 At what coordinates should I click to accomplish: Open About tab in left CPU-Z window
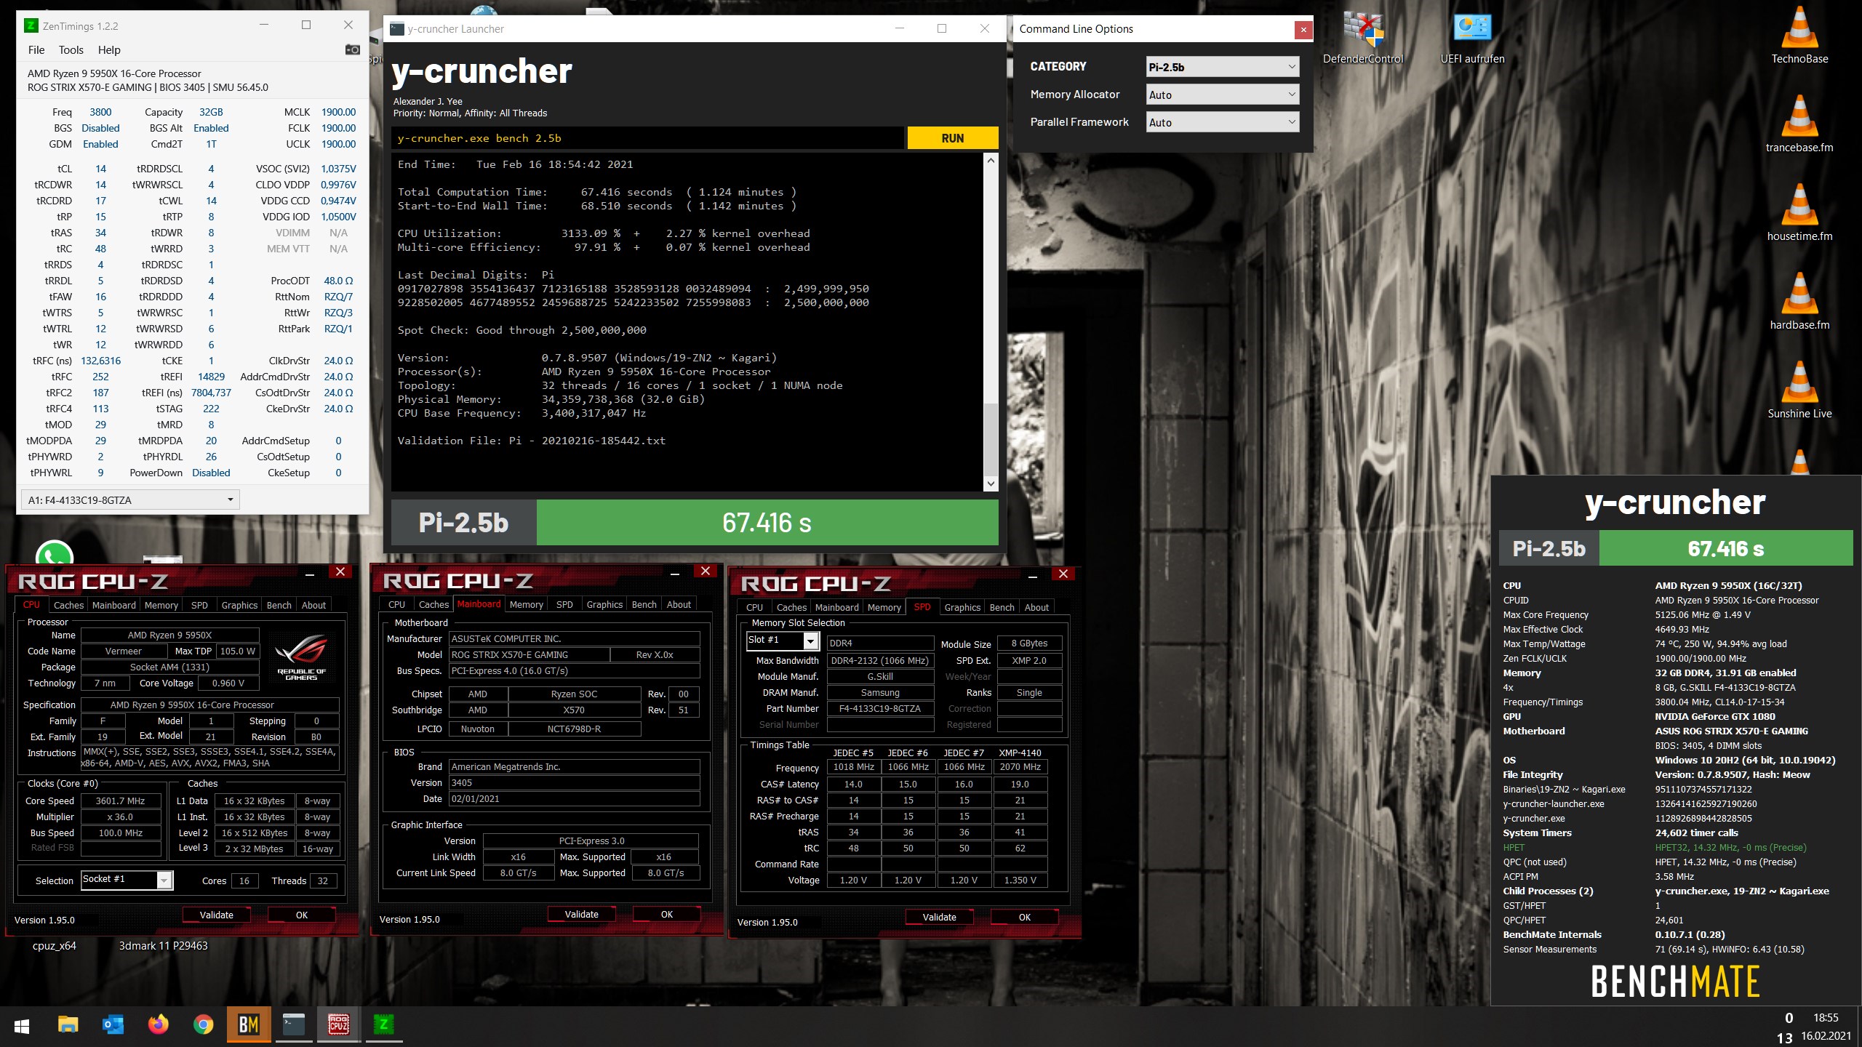tap(313, 605)
